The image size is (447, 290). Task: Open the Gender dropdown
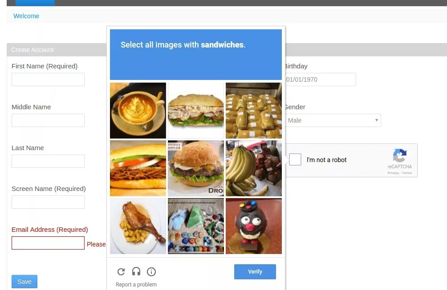[333, 120]
